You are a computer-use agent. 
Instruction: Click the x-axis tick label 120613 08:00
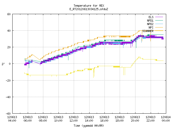click(43, 119)
